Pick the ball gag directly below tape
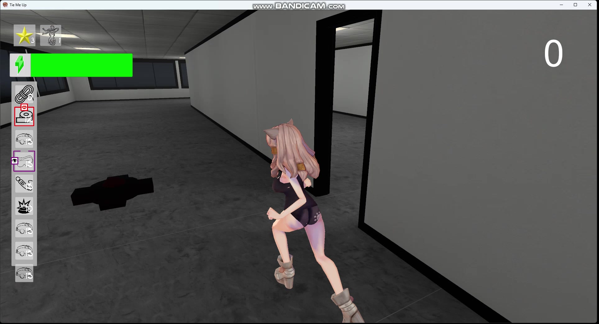This screenshot has height=324, width=599. 24,139
